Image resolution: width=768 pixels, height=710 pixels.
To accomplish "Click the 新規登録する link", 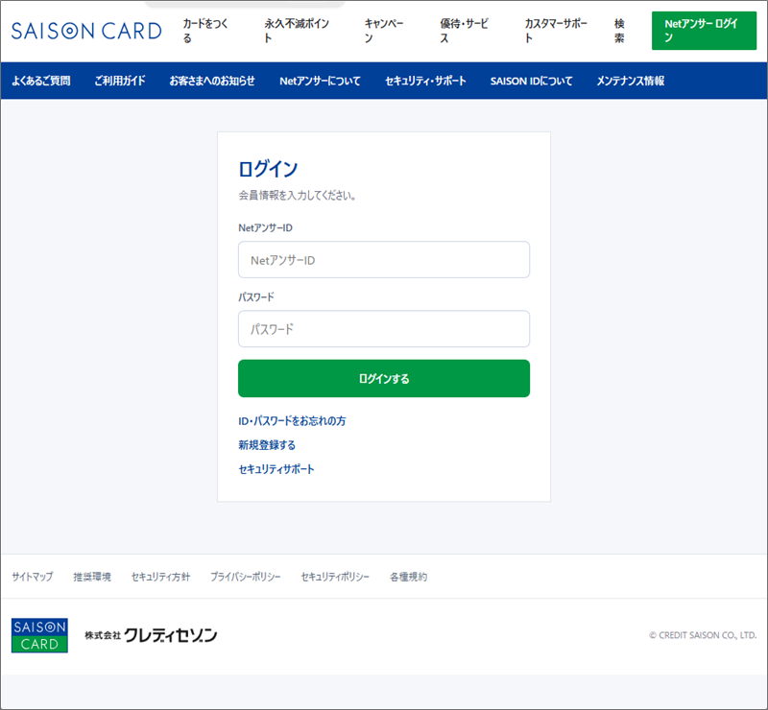I will (x=267, y=444).
